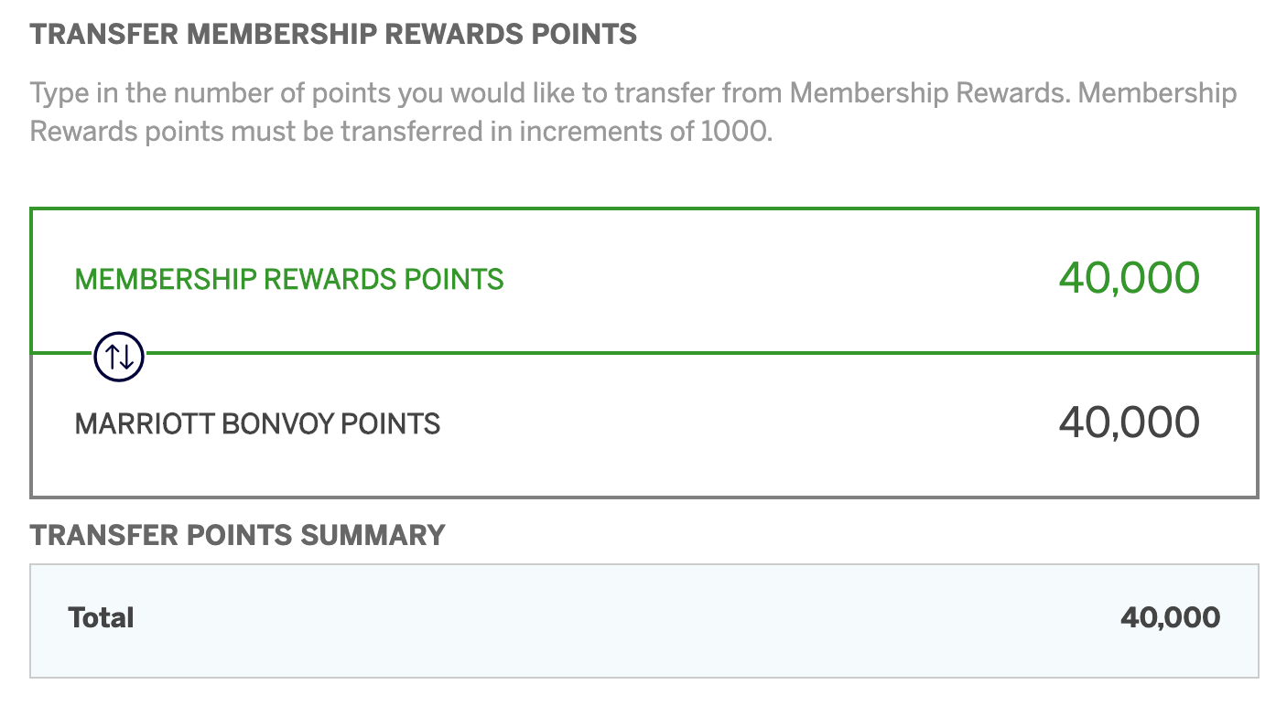Viewport: 1287px width, 706px height.
Task: Click the bold Total 40,000 amount
Action: pyautogui.click(x=1171, y=617)
